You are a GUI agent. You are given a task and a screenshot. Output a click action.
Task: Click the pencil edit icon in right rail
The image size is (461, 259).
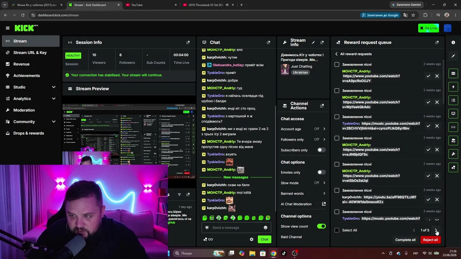(453, 56)
